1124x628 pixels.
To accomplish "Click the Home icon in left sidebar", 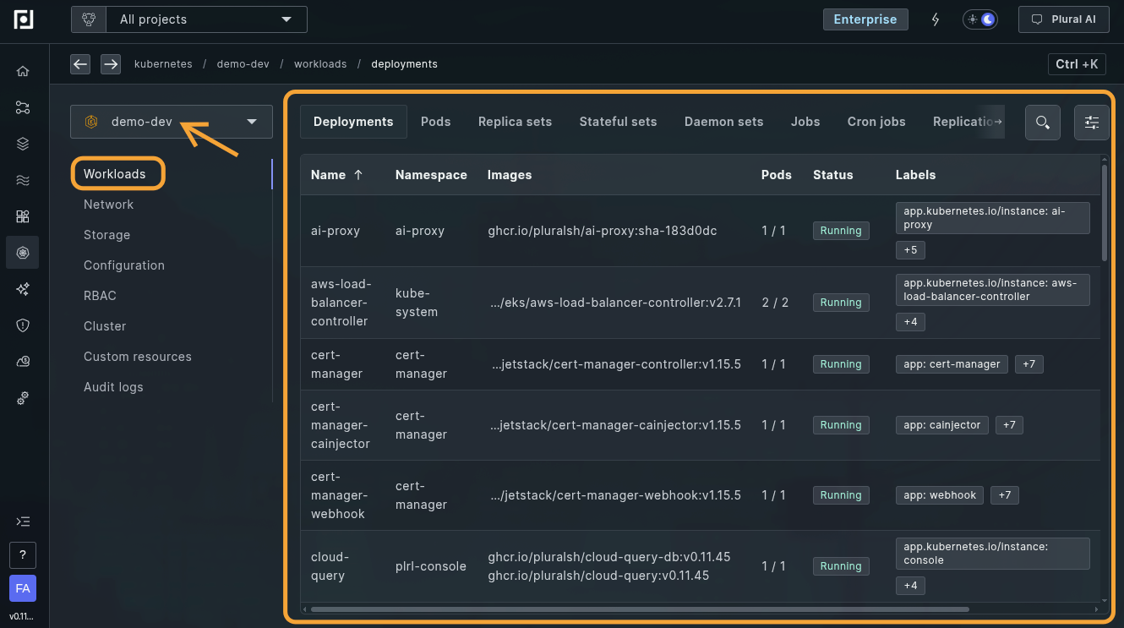I will point(23,71).
